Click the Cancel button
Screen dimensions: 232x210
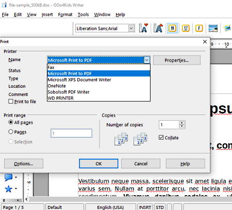coord(141,164)
